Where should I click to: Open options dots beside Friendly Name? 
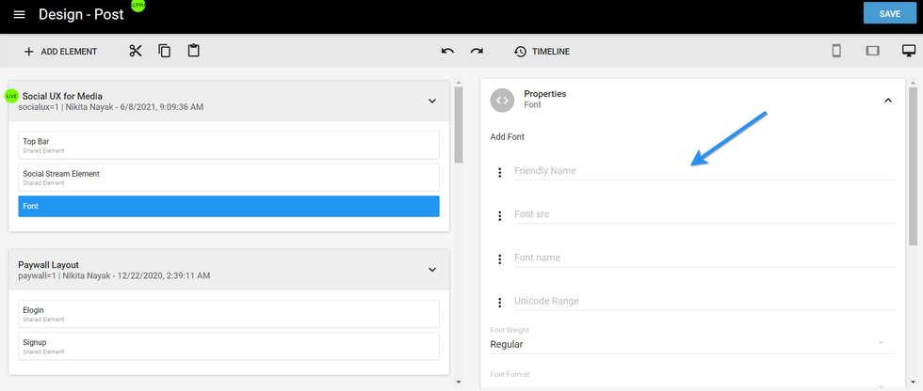tap(499, 172)
